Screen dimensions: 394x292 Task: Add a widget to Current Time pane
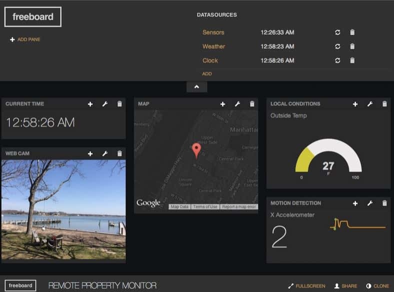click(x=90, y=104)
